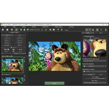Click the grid icon in Photo film emulation

coord(84,66)
